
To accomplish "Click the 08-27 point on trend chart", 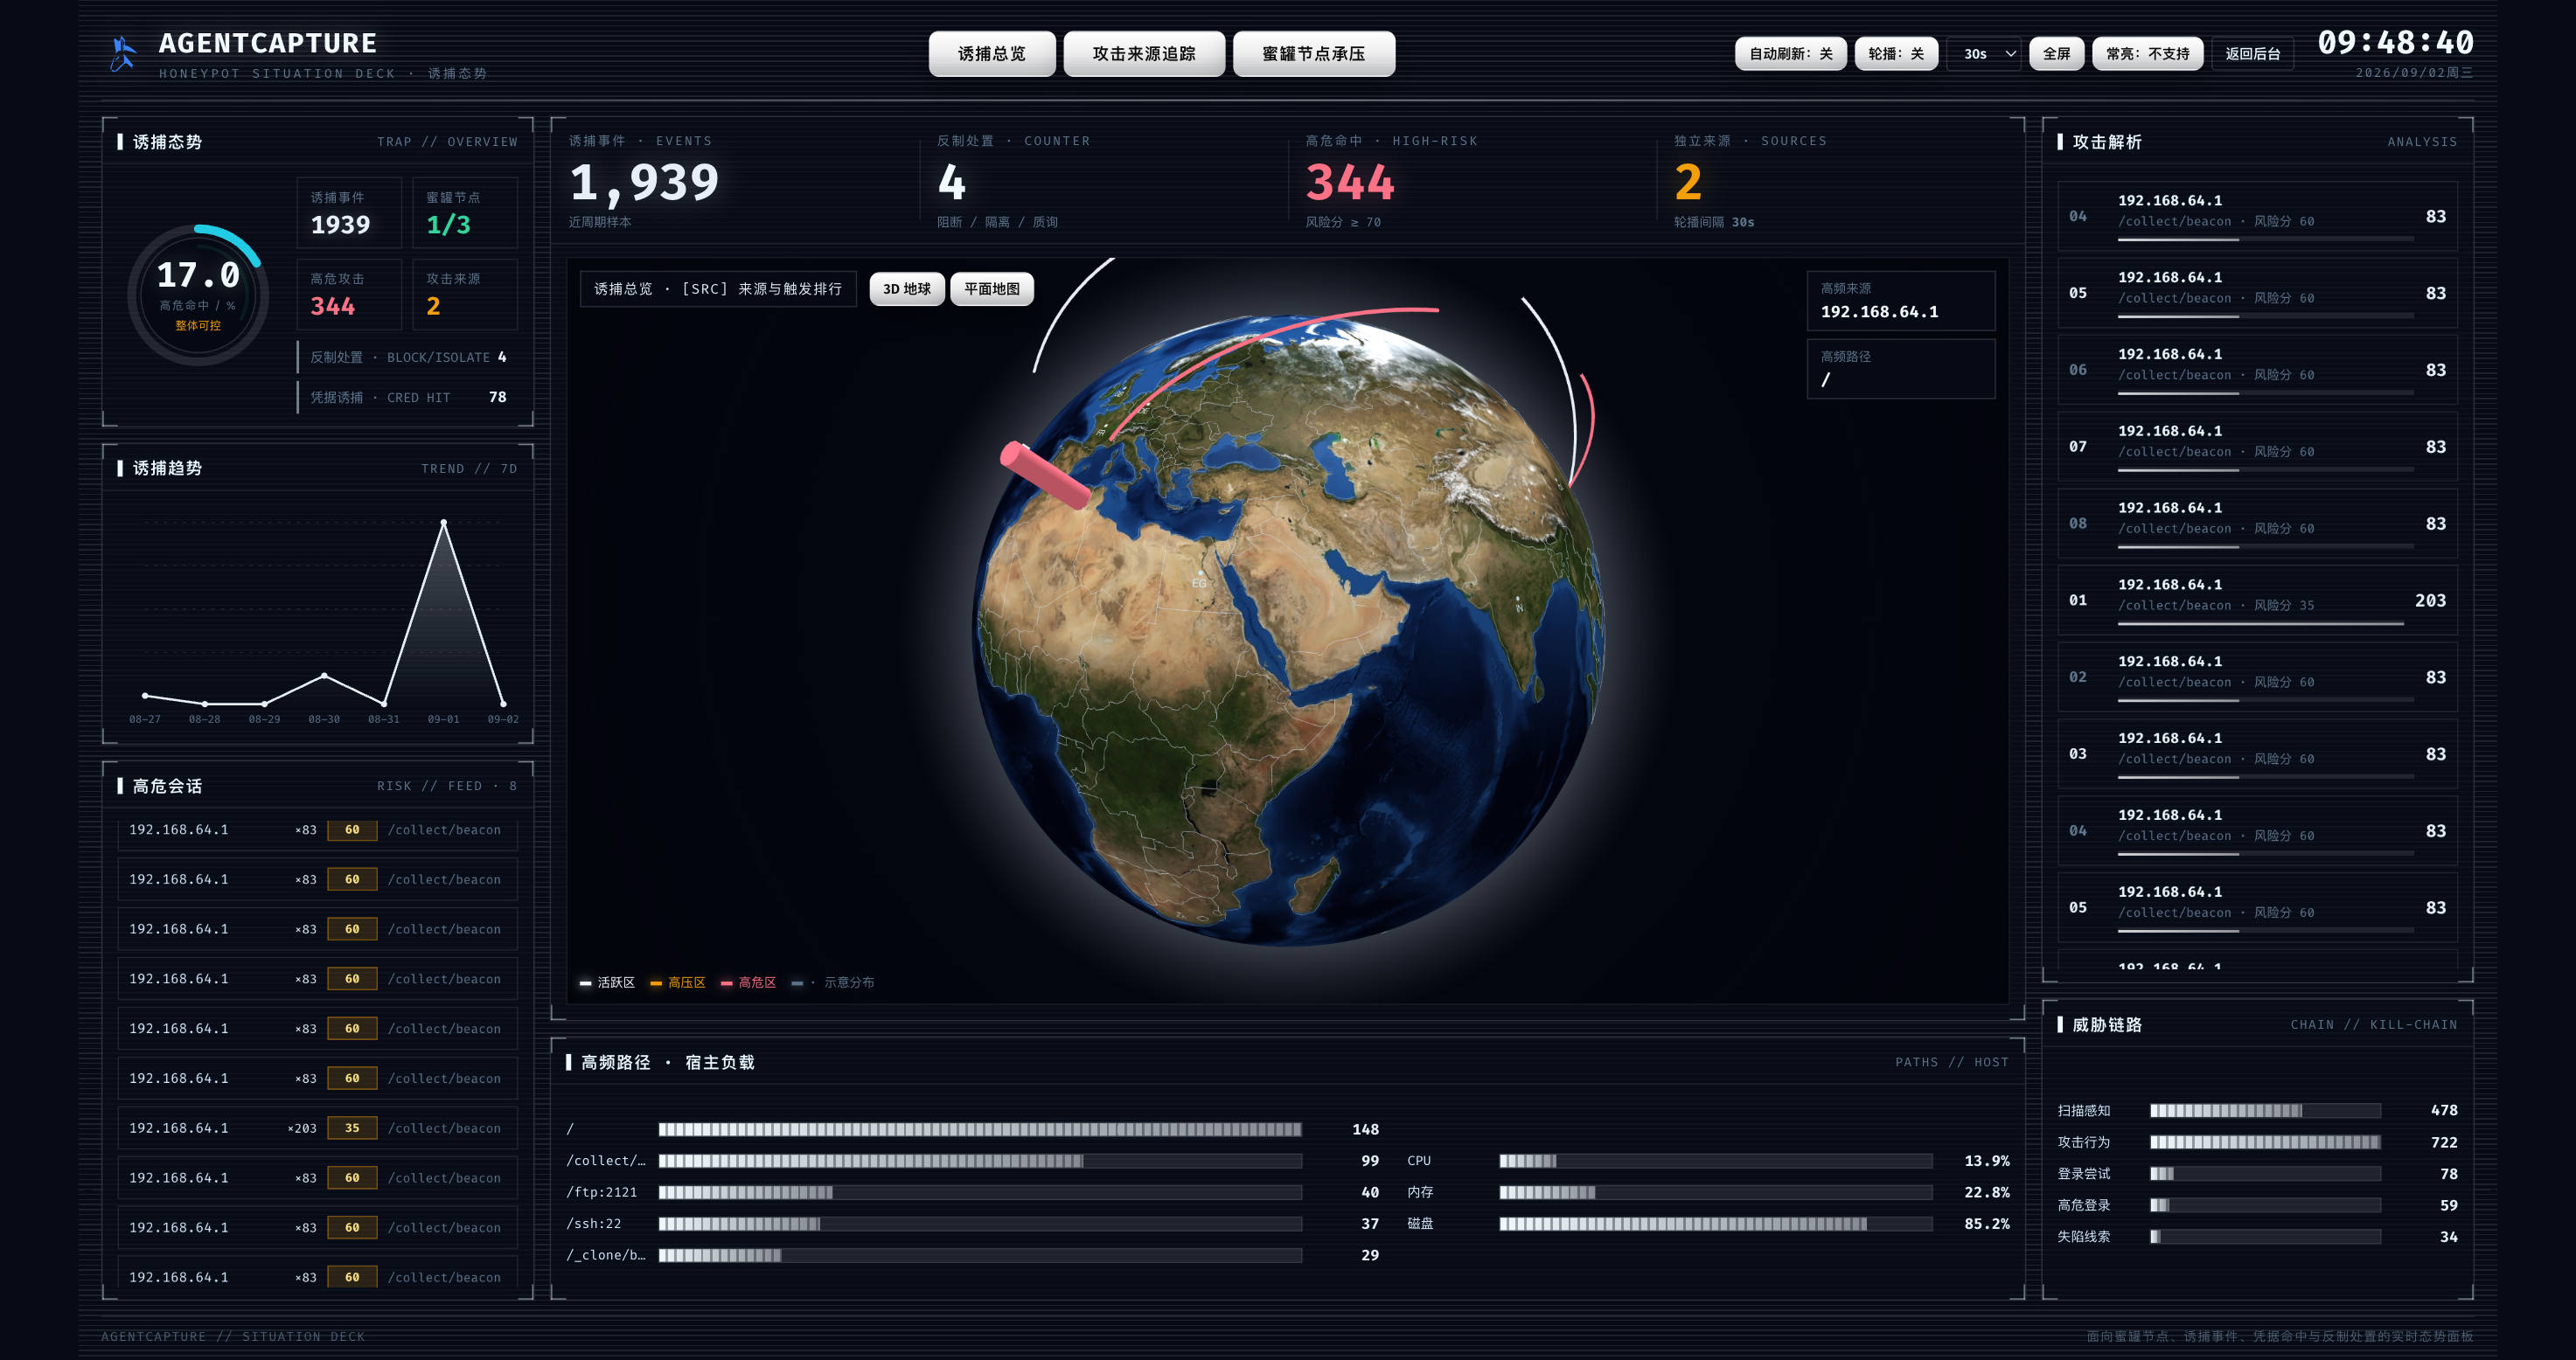I will (x=145, y=696).
